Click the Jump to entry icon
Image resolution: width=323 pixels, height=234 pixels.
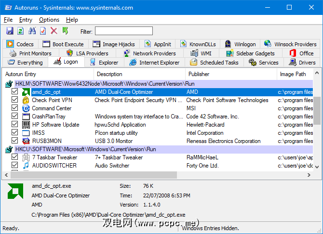(x=65, y=31)
